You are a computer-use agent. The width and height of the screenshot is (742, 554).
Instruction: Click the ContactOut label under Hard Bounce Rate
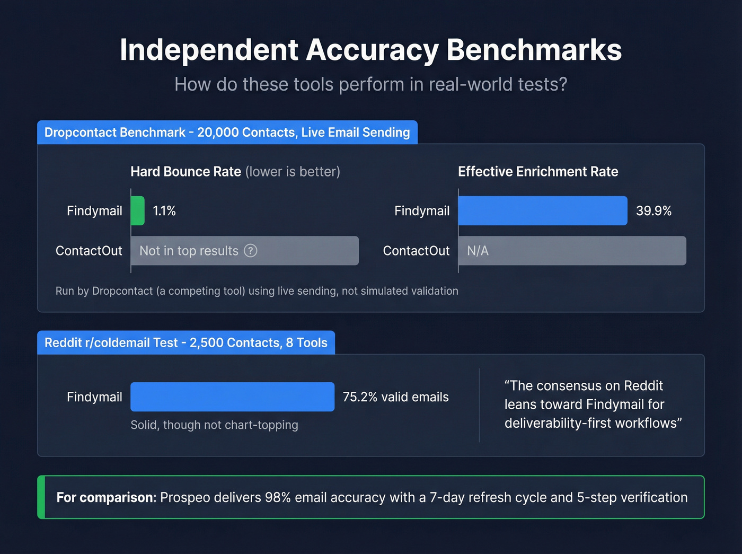89,251
